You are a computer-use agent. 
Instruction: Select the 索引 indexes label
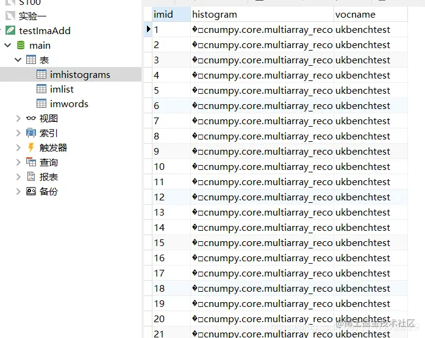[x=49, y=133]
